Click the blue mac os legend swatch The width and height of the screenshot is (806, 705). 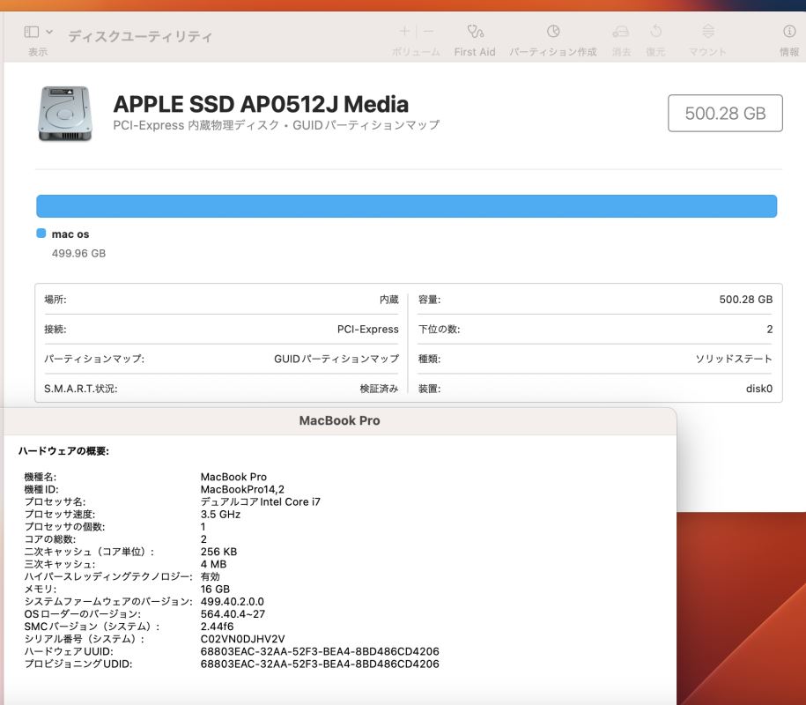tap(41, 234)
